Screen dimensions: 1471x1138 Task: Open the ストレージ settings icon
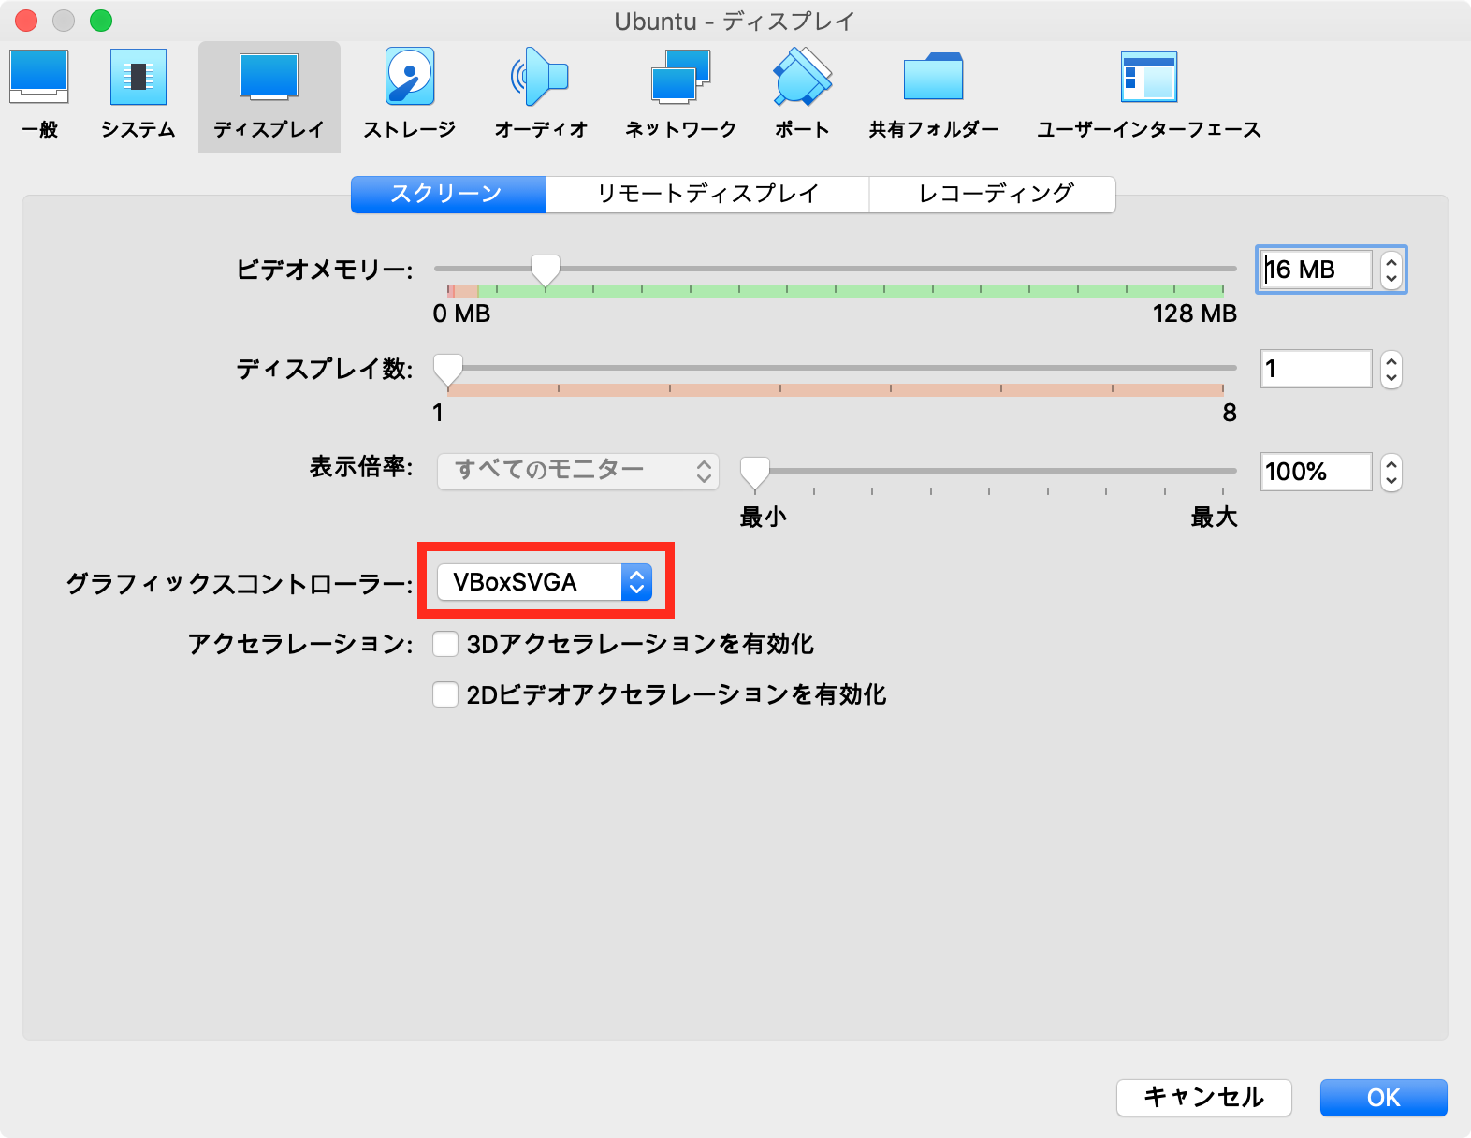pos(410,95)
